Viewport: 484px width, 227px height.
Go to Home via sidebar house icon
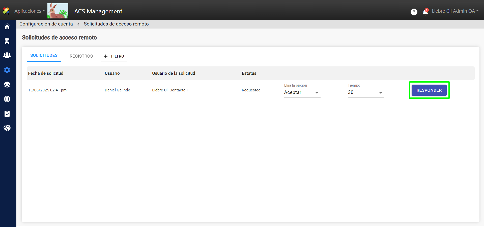click(x=7, y=27)
